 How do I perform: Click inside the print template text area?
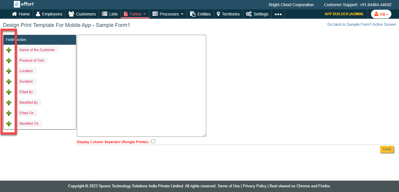[141, 86]
